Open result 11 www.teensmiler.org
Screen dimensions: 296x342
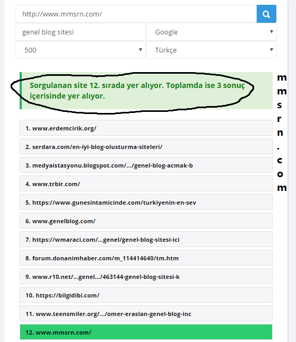coord(146,313)
